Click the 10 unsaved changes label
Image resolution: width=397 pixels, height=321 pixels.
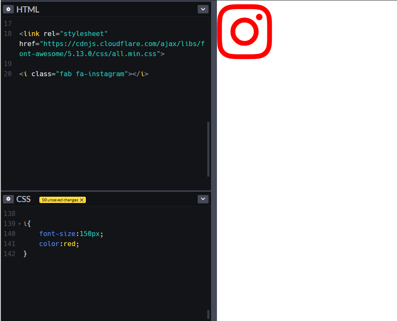(x=60, y=200)
